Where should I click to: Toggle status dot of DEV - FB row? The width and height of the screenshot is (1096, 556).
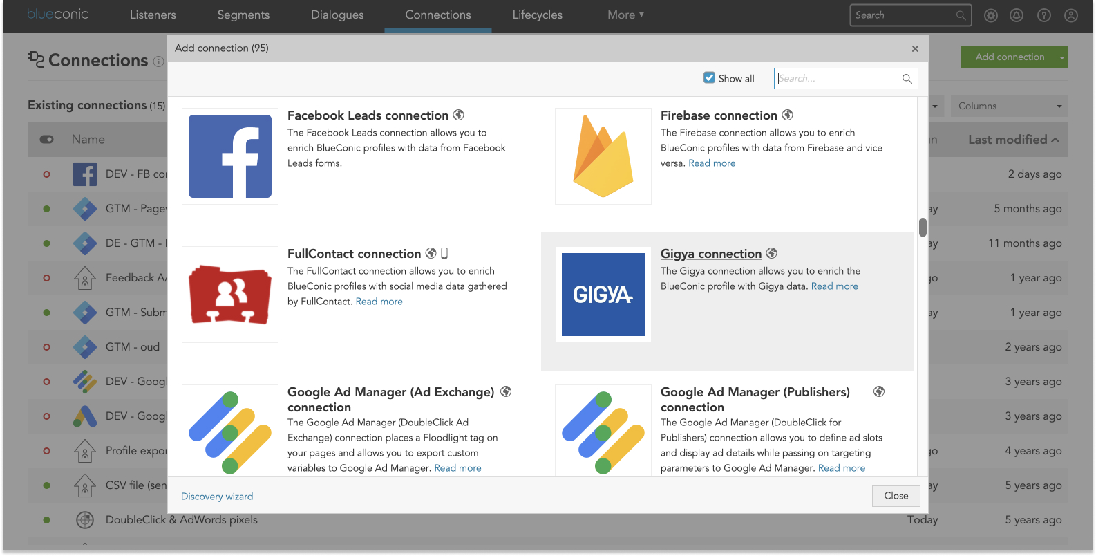click(x=46, y=174)
